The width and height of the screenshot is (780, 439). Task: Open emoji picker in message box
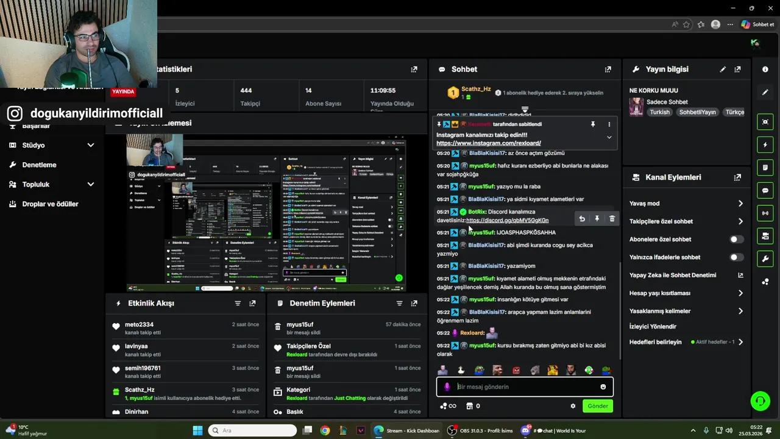click(x=603, y=387)
